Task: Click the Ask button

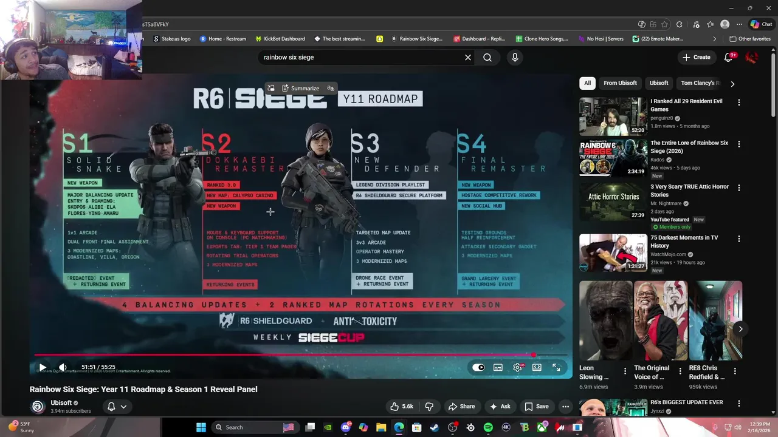Action: [x=500, y=407]
